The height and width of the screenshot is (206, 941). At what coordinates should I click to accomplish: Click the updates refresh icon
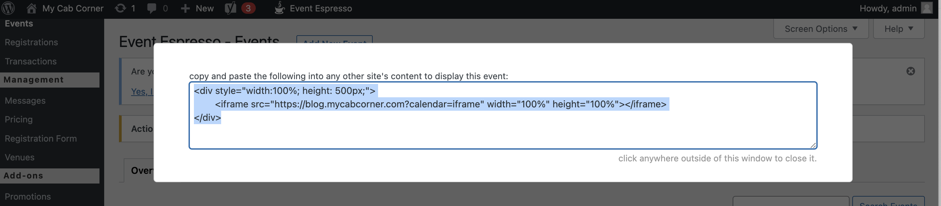tap(120, 8)
